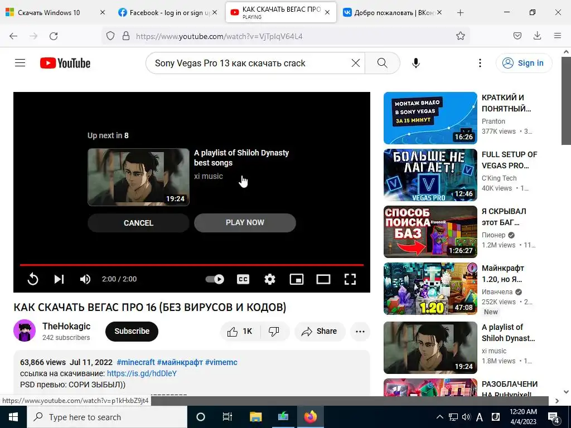This screenshot has height=428, width=571.
Task: Open more actions ellipsis under video
Action: pos(360,331)
